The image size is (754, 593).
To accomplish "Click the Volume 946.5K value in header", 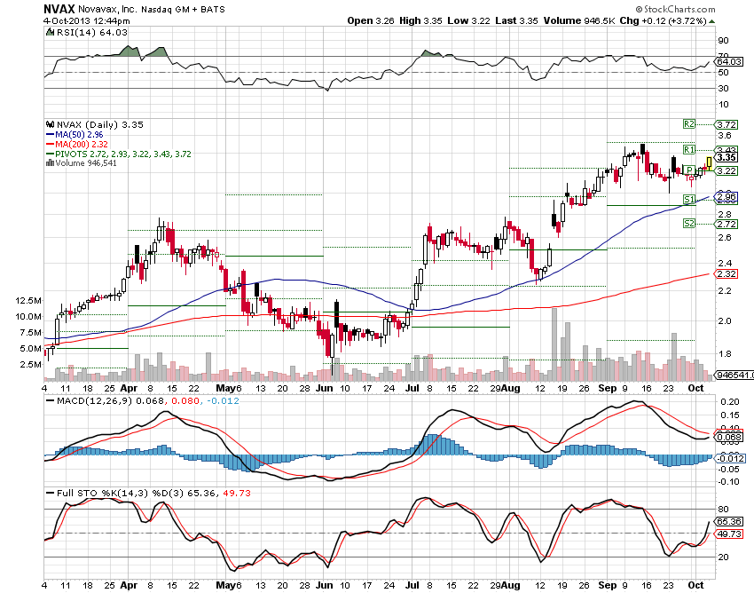I will (579, 20).
